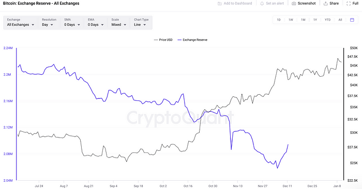362x189 pixels.
Task: Select the 1Y time range
Action: (x=315, y=20)
